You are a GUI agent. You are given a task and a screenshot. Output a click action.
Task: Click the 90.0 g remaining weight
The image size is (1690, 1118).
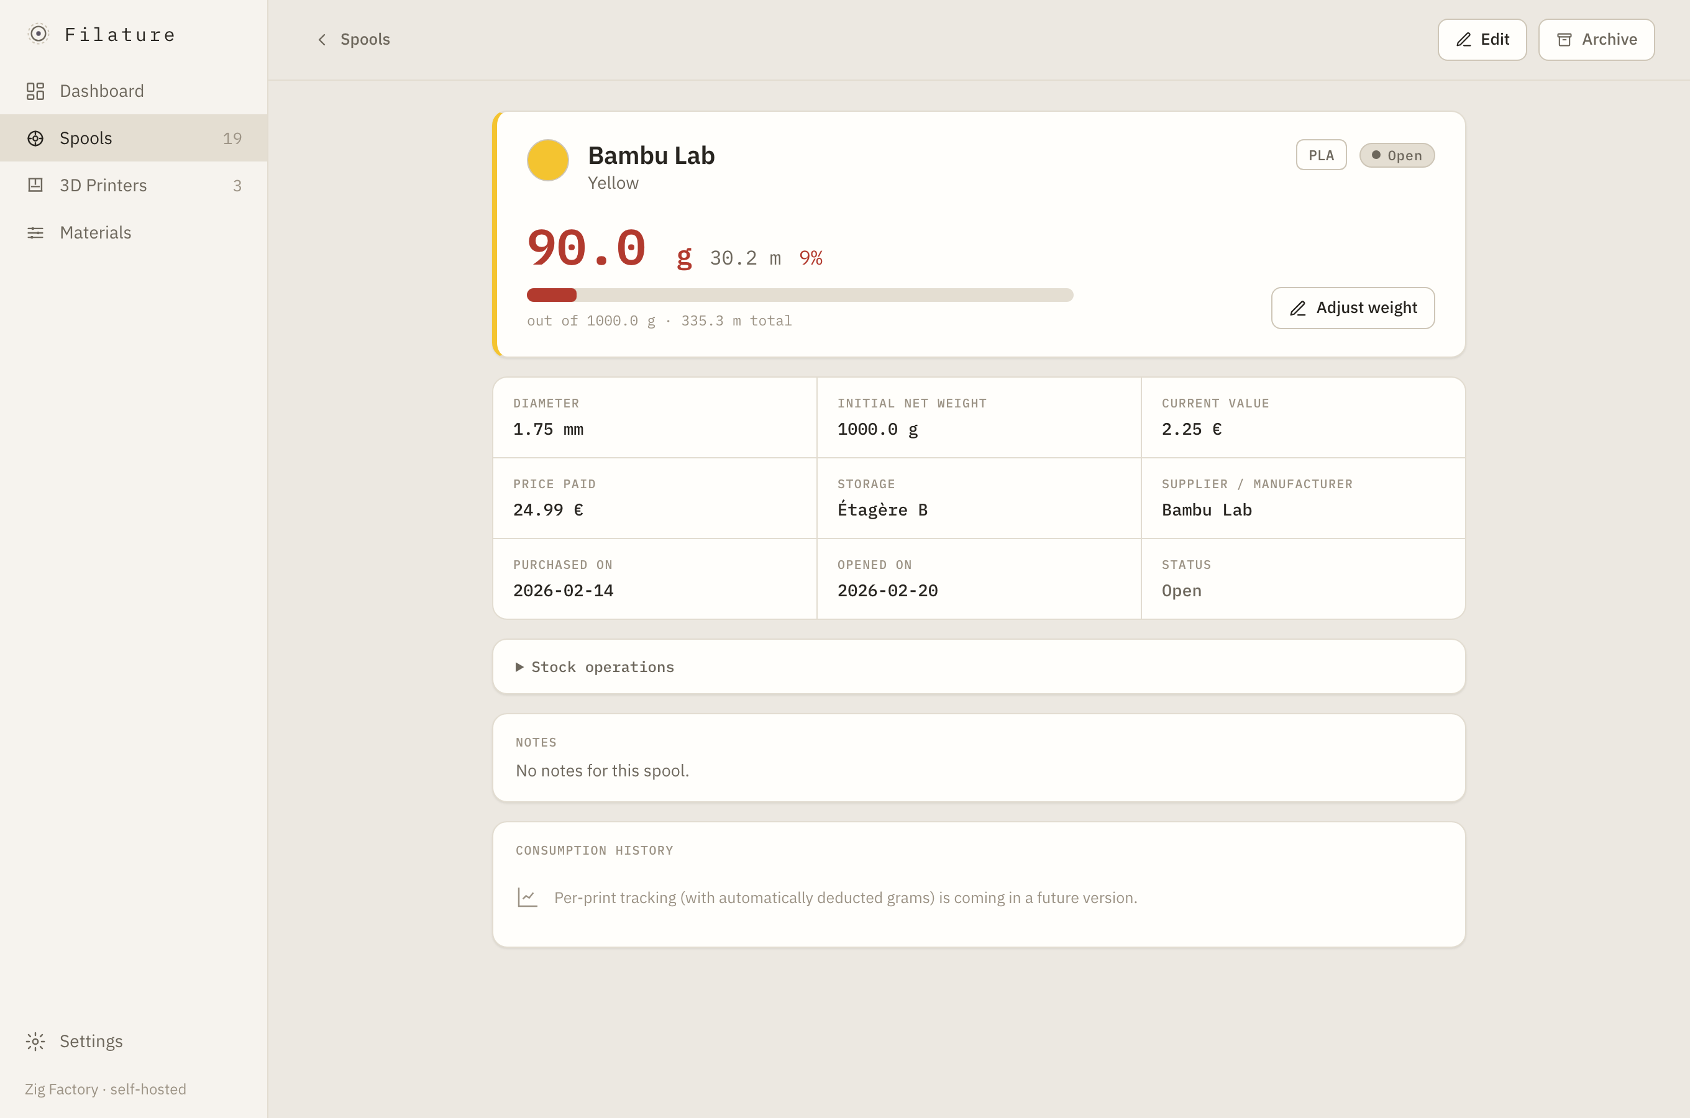610,250
